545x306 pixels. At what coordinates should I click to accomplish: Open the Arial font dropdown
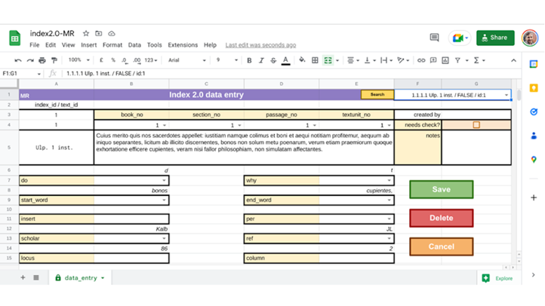(x=186, y=60)
